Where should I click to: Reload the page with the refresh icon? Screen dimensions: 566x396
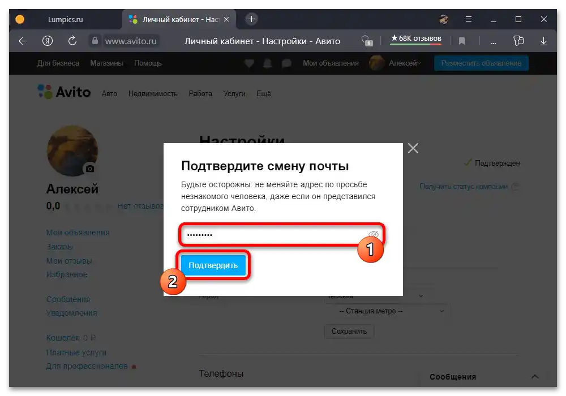[x=72, y=41]
